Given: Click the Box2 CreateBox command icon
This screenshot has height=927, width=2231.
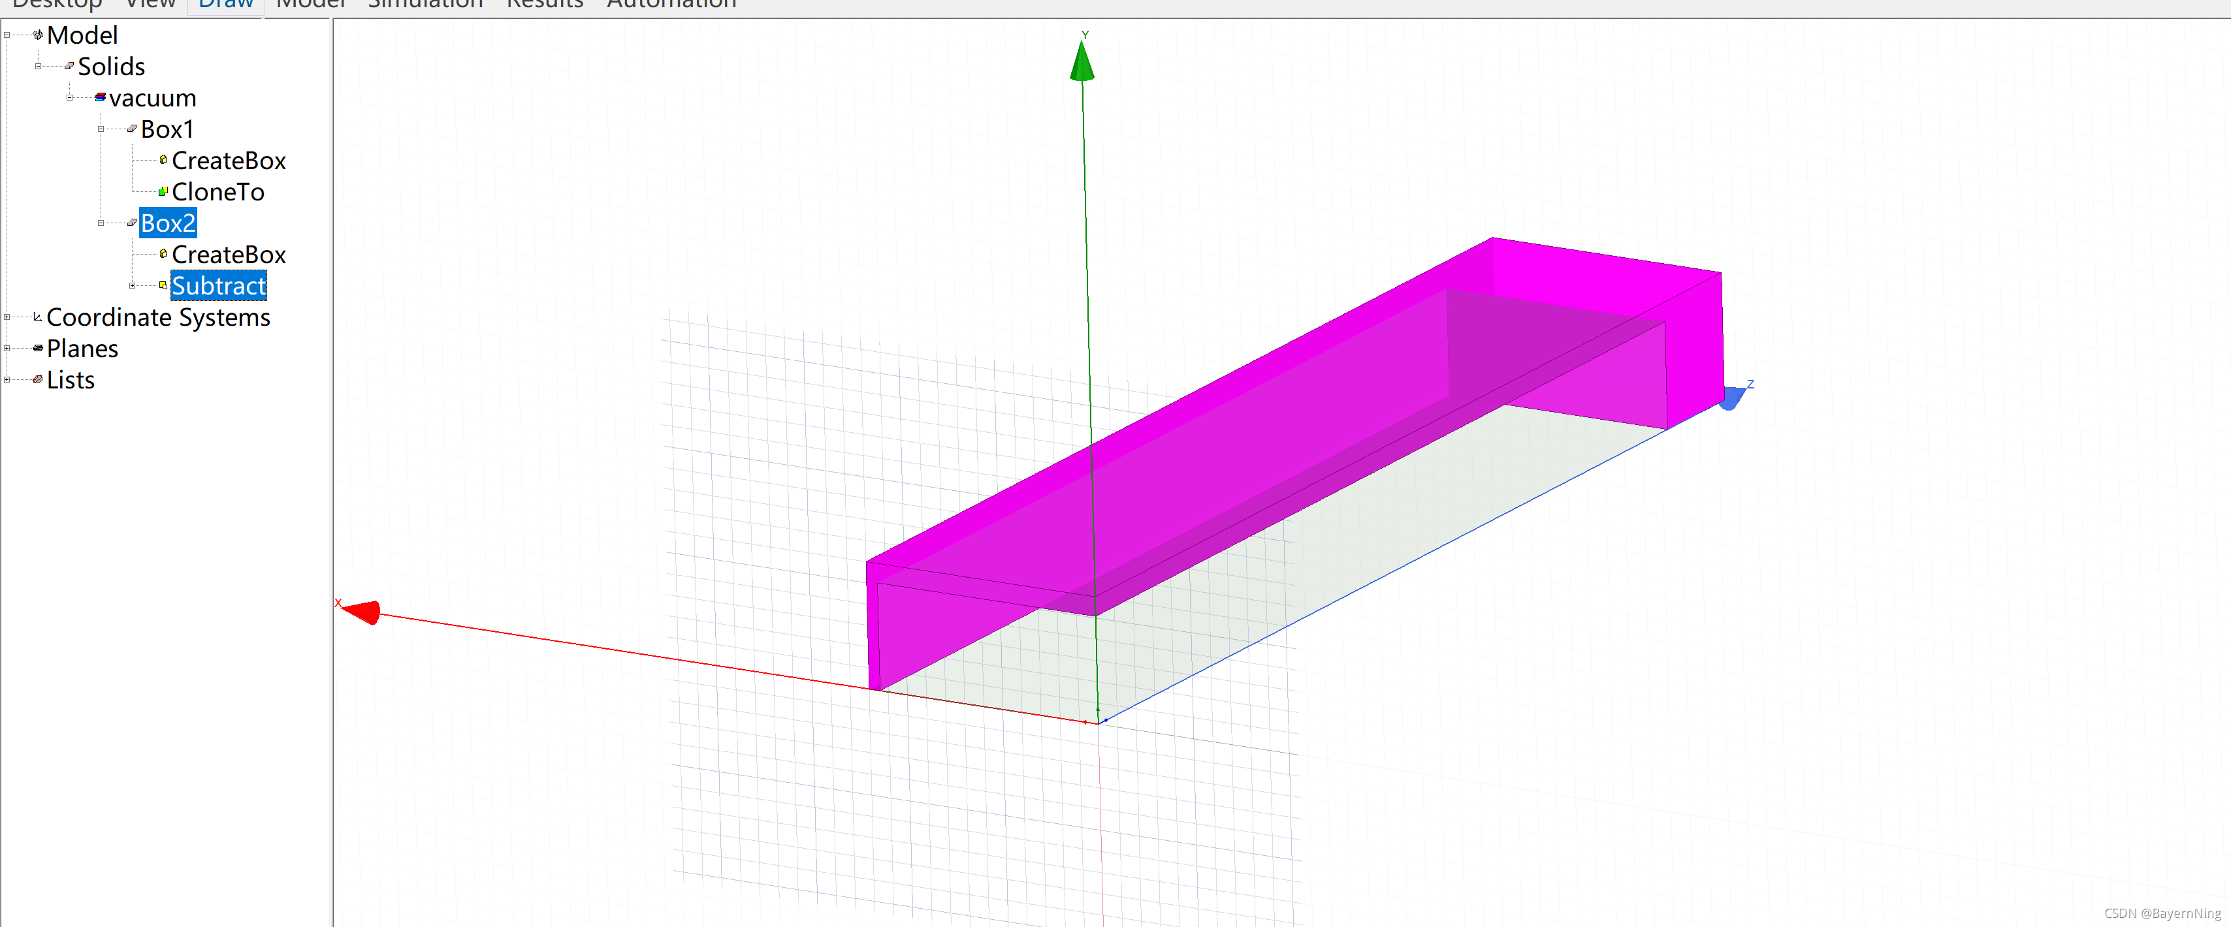Looking at the screenshot, I should (x=163, y=253).
